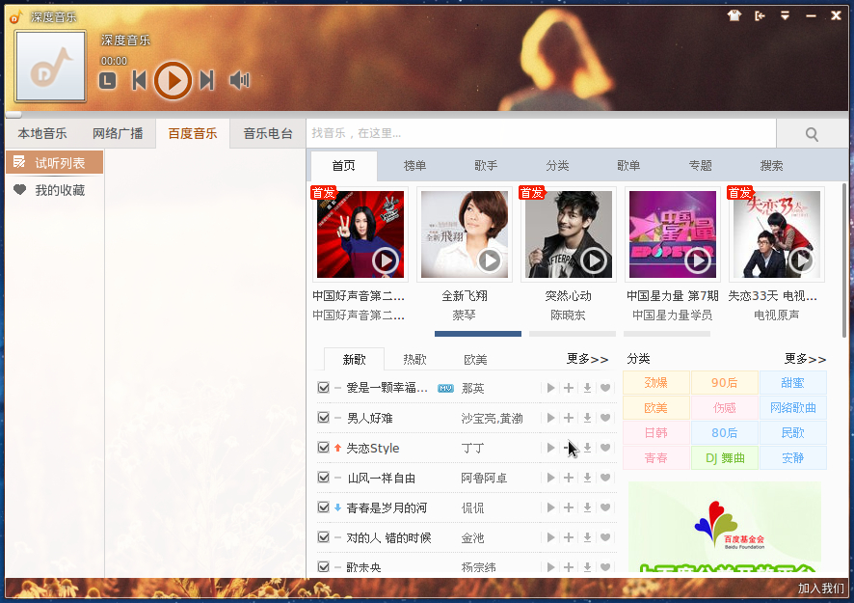
Task: Play the 中国好声音第二 album cover
Action: (x=385, y=261)
